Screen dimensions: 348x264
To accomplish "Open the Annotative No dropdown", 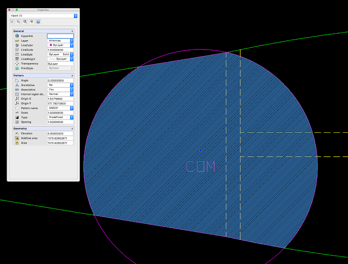I will (x=60, y=85).
